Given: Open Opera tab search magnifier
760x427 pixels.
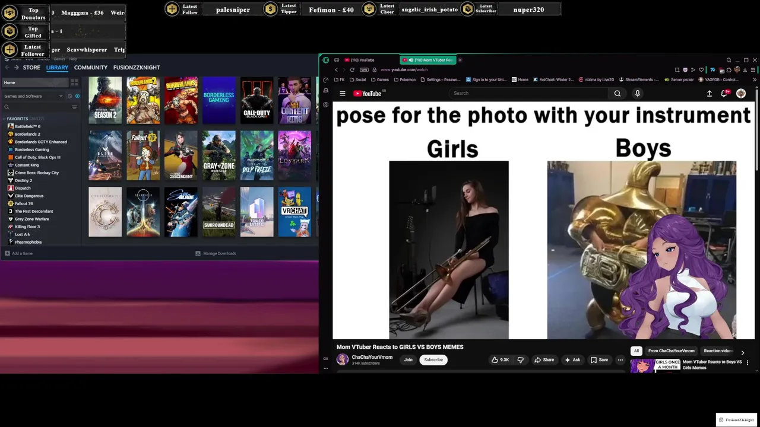Looking at the screenshot, I should (729, 60).
